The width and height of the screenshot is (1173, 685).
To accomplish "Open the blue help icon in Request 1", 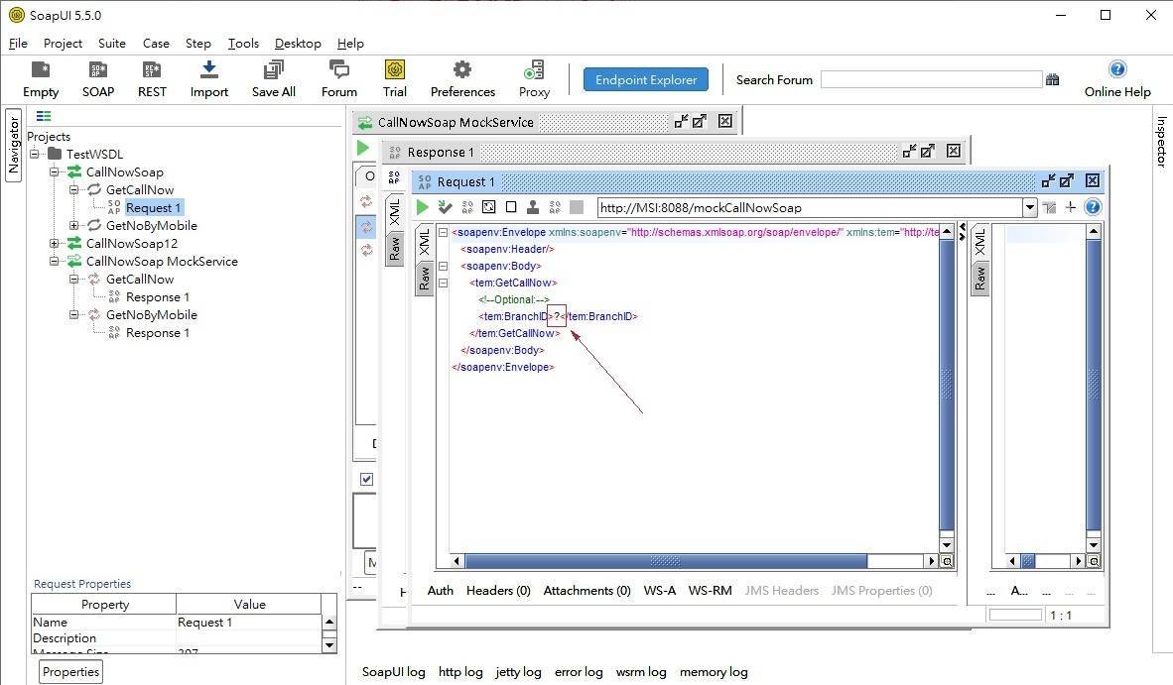I will [x=1093, y=207].
